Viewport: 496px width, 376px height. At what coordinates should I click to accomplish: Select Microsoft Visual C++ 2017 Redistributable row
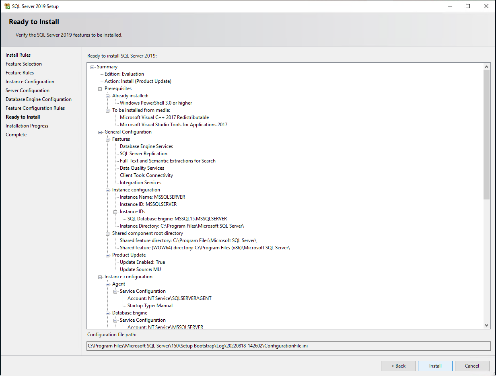pos(165,117)
